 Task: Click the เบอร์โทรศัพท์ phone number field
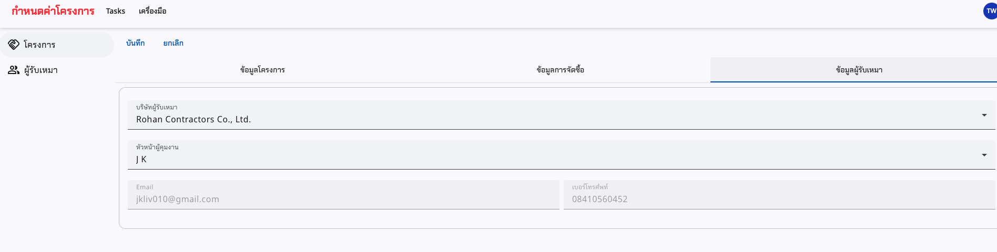pyautogui.click(x=779, y=199)
